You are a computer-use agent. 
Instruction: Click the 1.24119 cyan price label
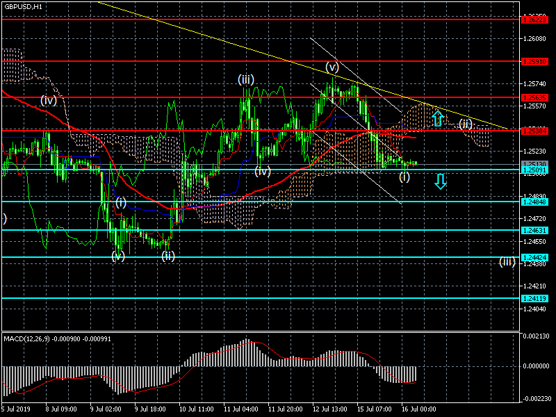[x=534, y=299]
